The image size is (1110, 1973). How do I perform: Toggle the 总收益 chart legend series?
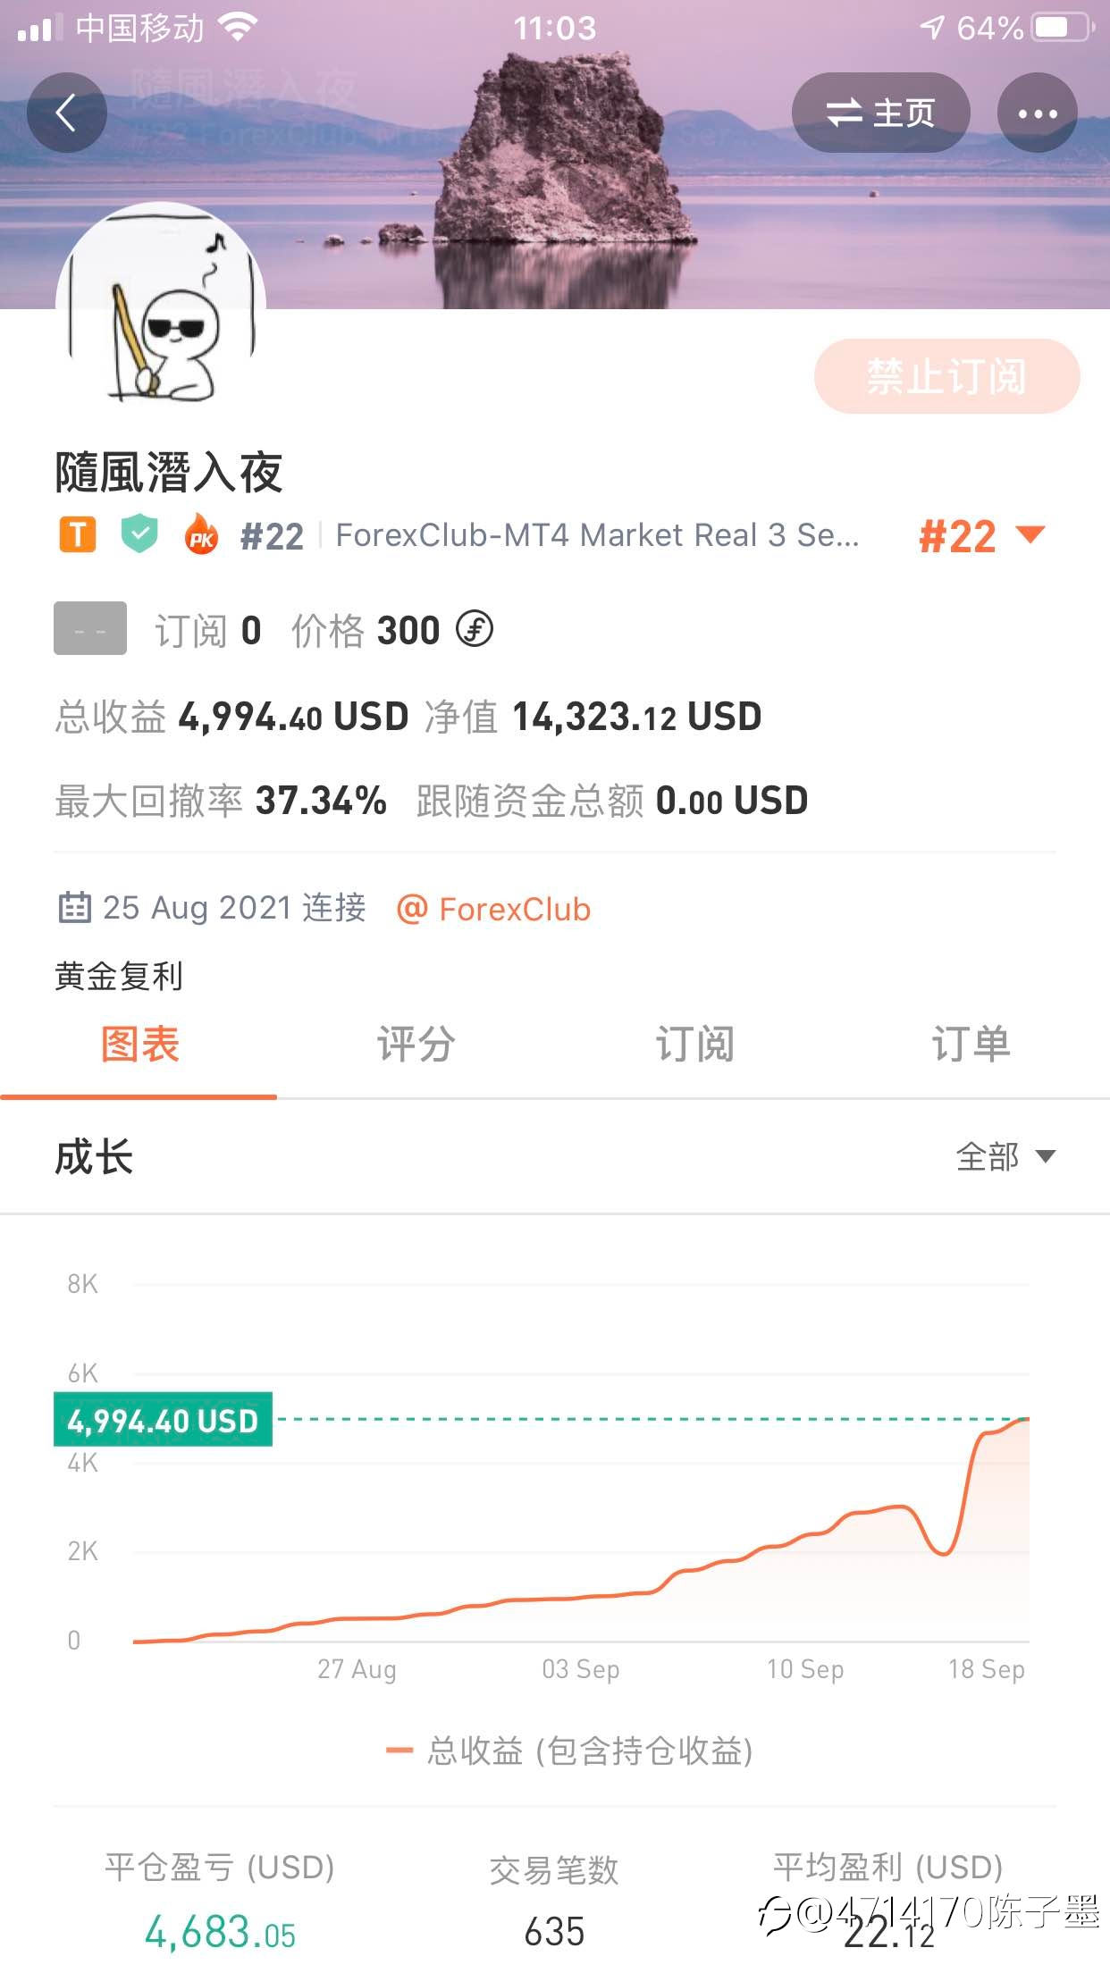tap(568, 1750)
